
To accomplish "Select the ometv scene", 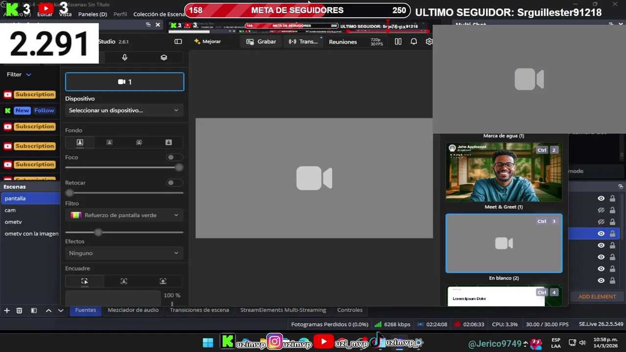I will (x=30, y=222).
